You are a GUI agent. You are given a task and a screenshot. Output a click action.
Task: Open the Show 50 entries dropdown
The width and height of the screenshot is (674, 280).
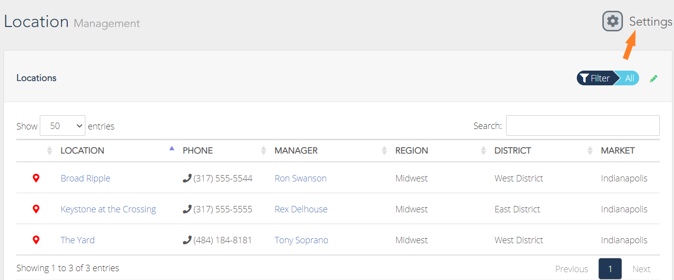point(62,126)
